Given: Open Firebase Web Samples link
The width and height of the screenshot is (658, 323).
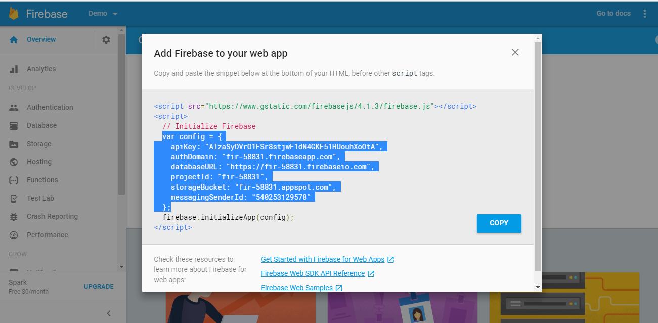Looking at the screenshot, I should click(x=297, y=288).
